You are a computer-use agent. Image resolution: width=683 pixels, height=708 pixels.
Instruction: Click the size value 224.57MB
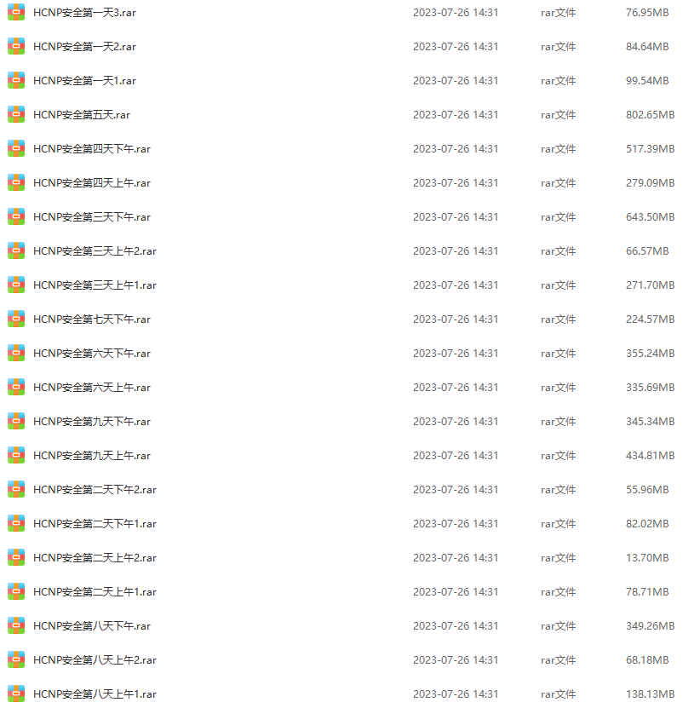[x=650, y=319]
